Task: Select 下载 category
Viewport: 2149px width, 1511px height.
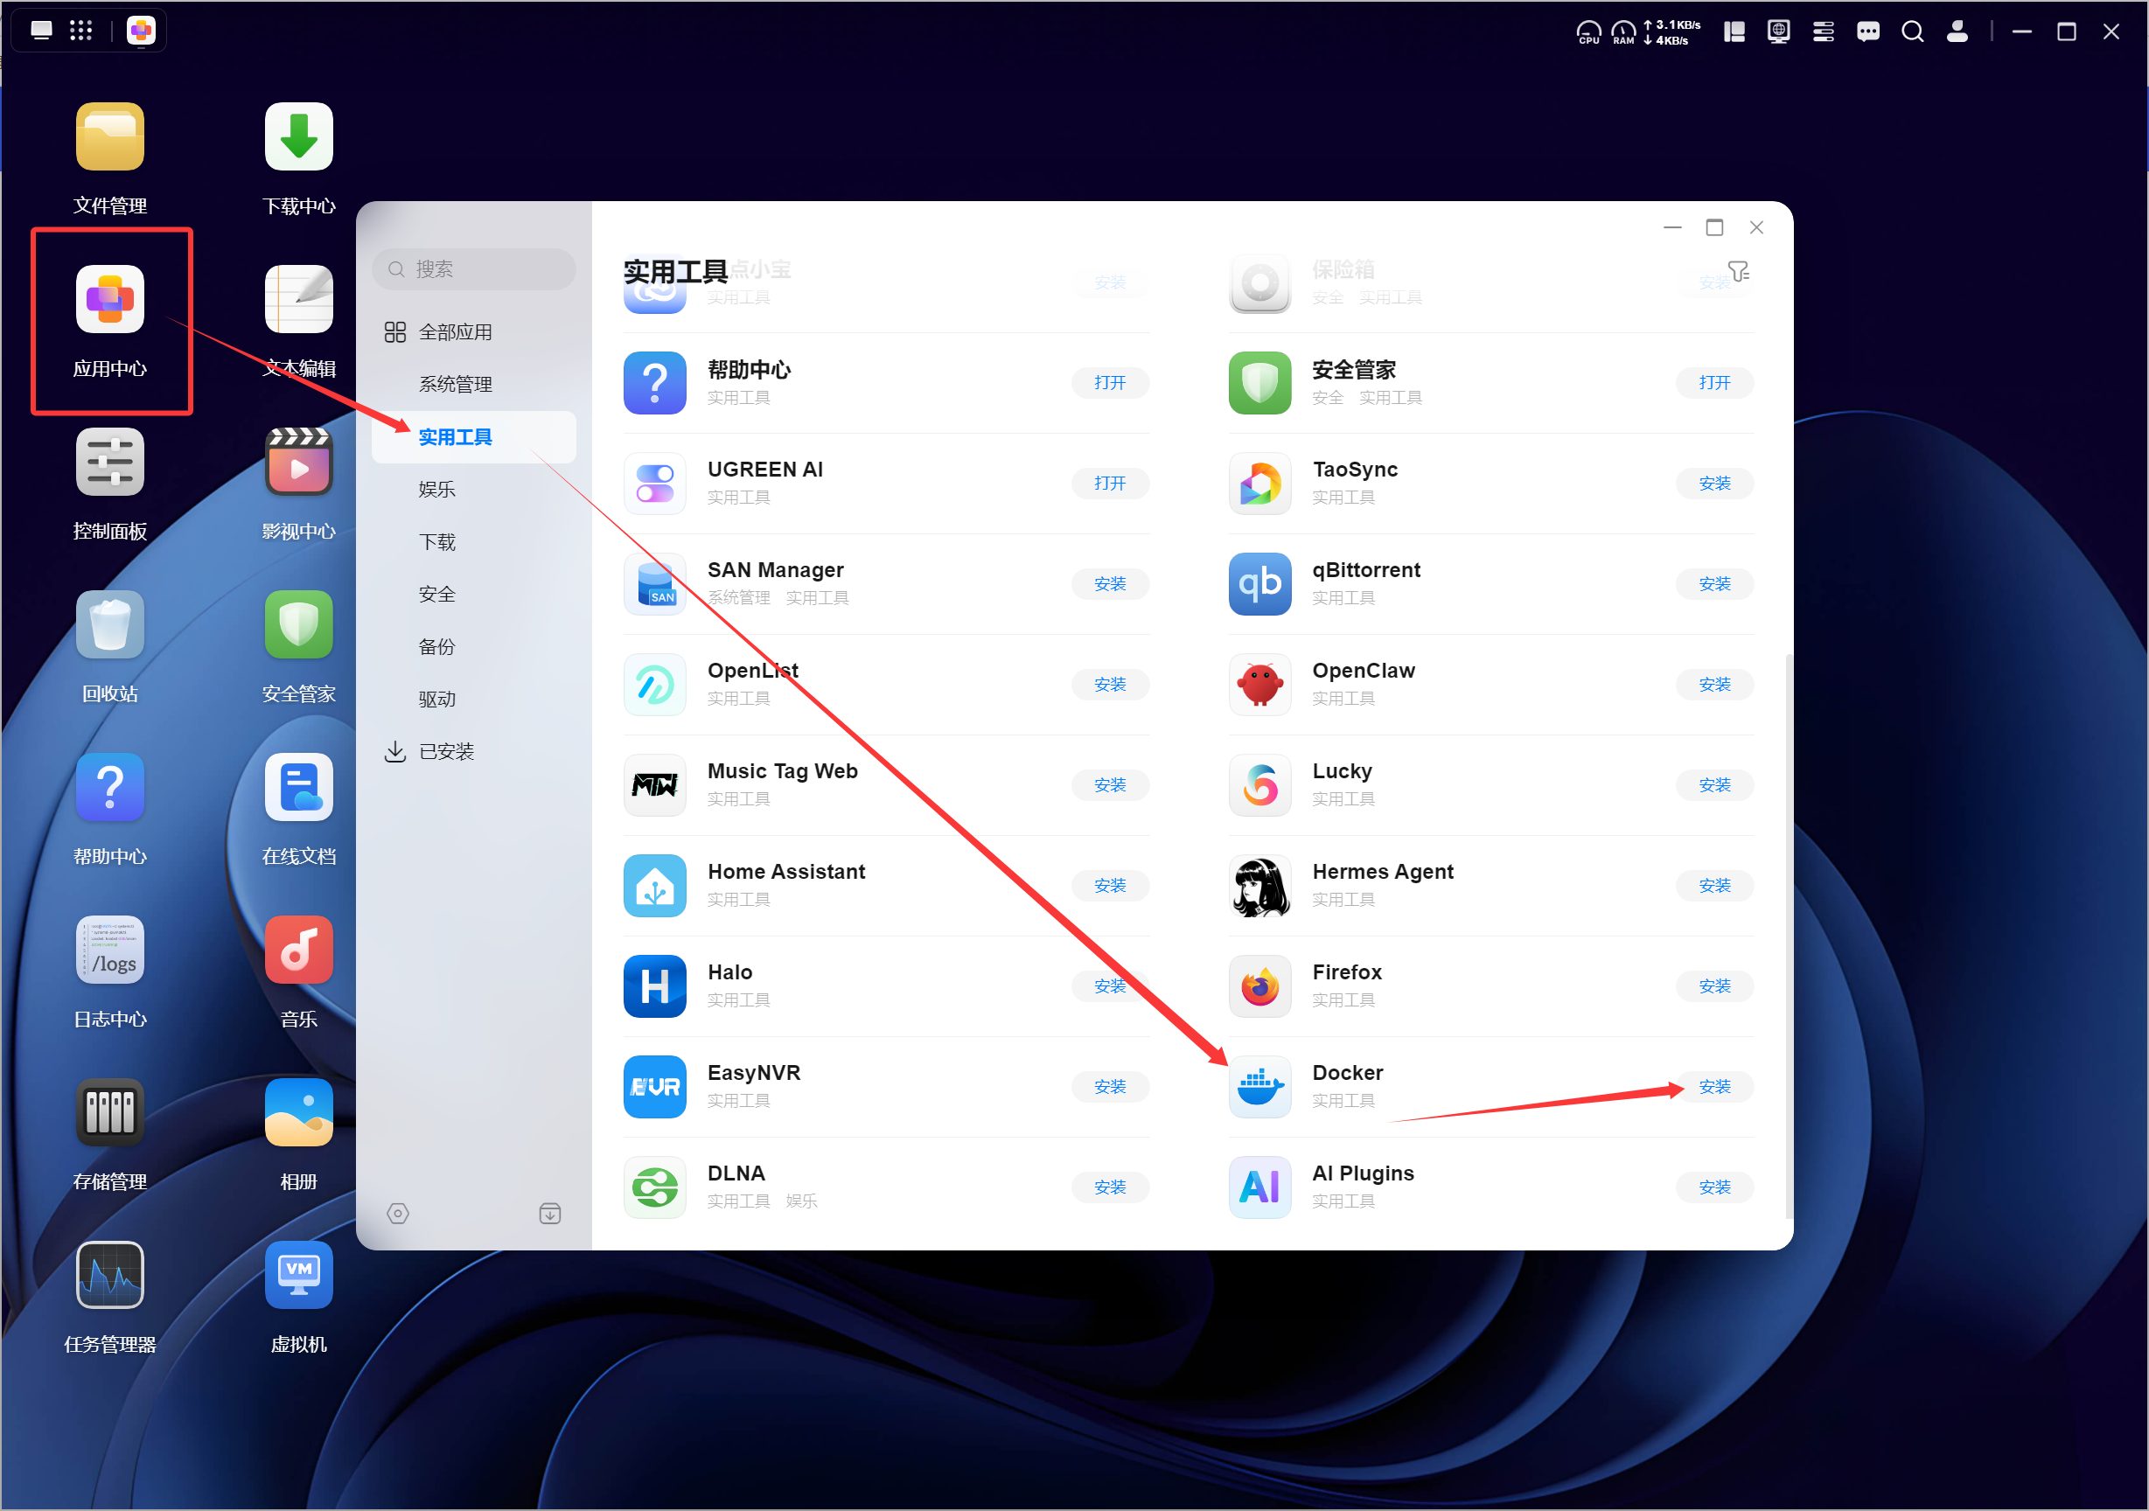Action: pyautogui.click(x=473, y=542)
